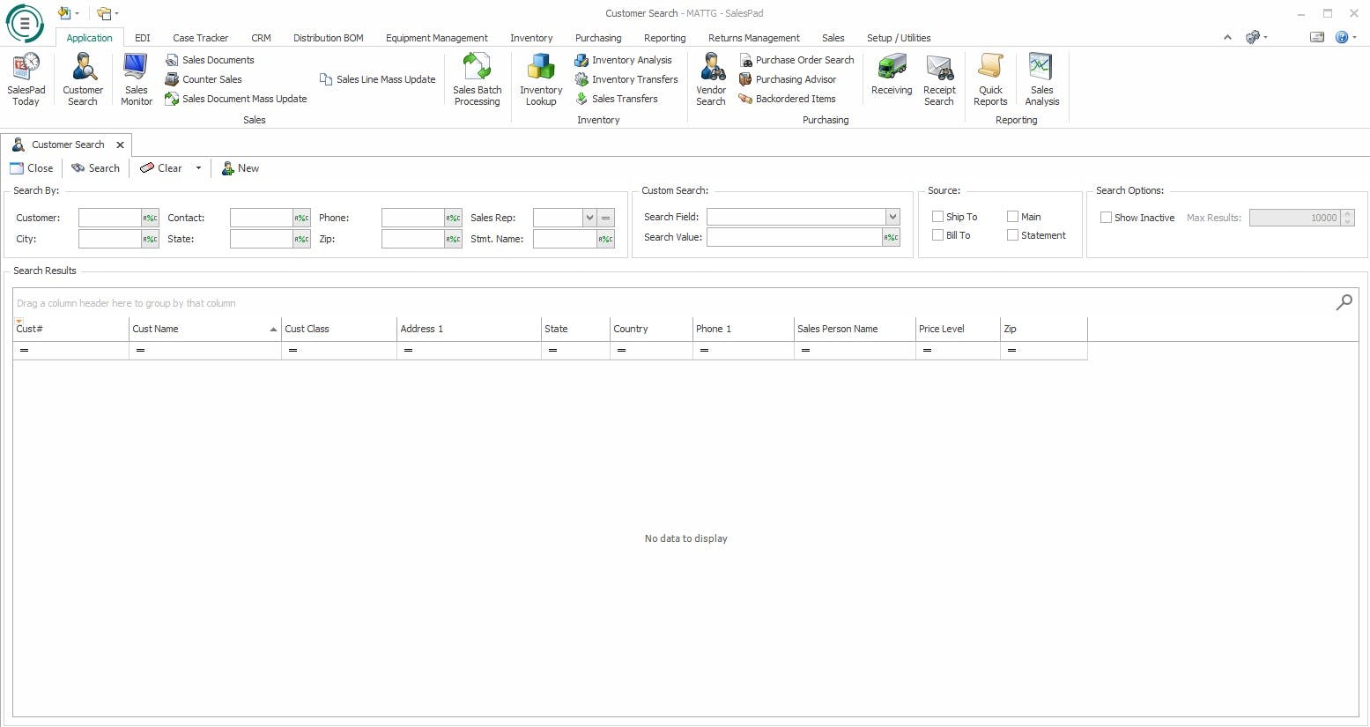Open Inventory Lookup

(541, 79)
